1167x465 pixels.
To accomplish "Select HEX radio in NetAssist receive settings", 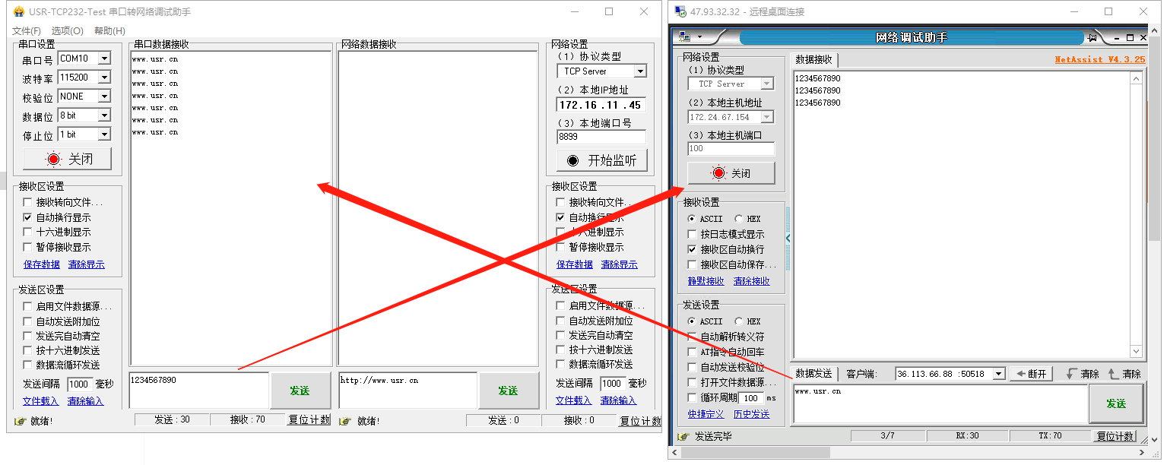I will click(x=739, y=219).
